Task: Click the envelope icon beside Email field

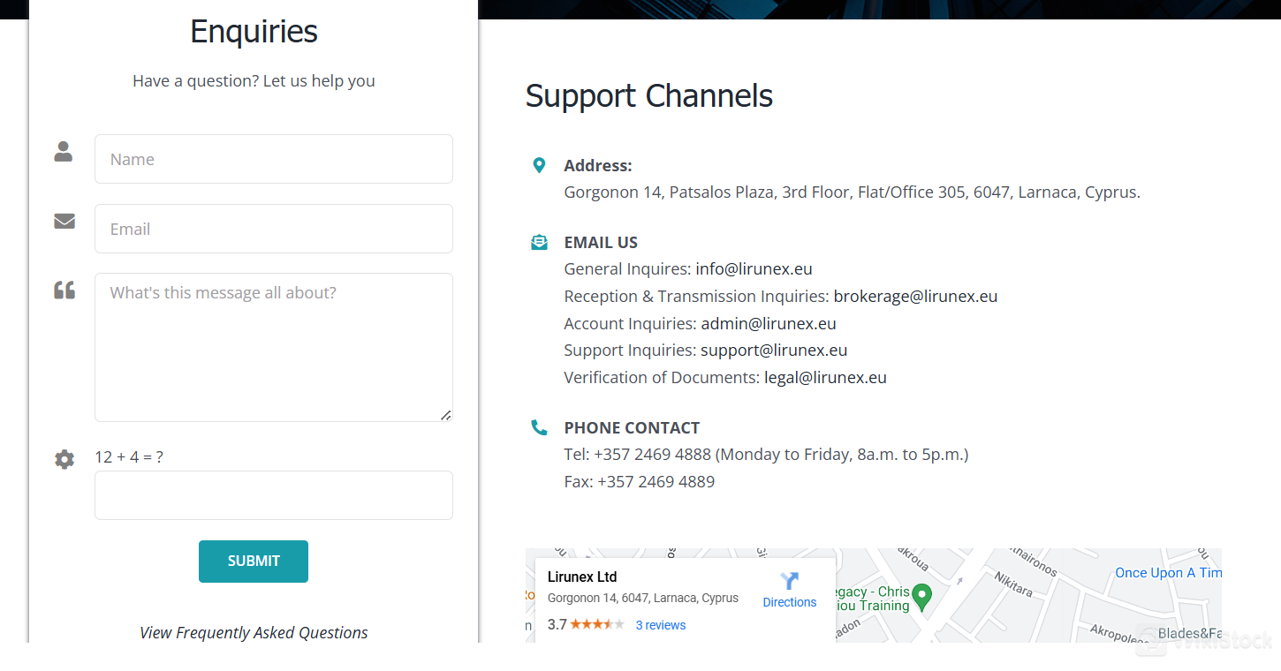Action: click(64, 221)
